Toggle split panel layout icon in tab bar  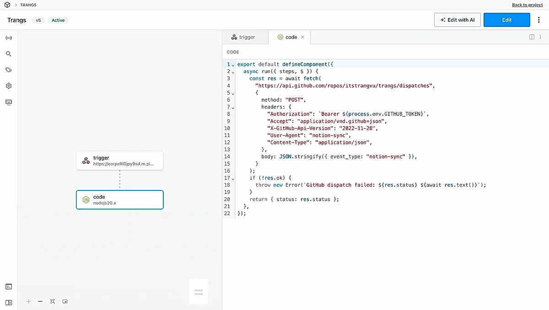tap(532, 37)
